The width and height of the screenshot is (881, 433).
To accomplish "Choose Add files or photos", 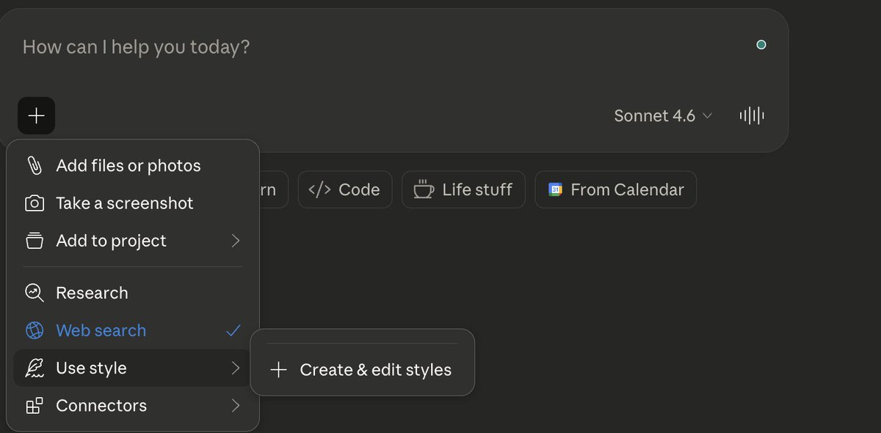I will coord(128,166).
